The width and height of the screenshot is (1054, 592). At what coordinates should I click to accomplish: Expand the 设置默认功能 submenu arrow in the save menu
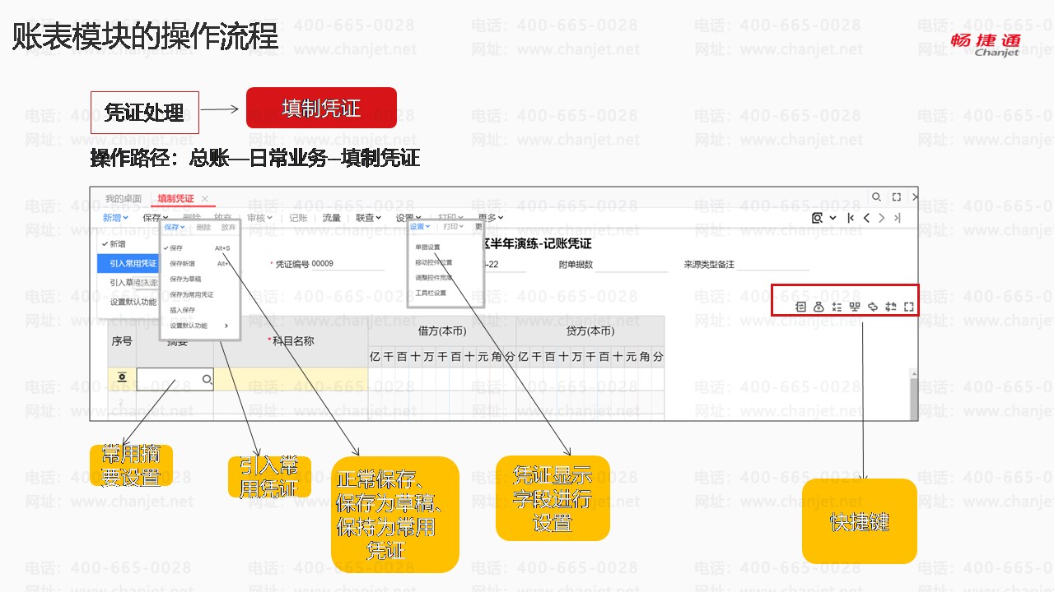(226, 326)
